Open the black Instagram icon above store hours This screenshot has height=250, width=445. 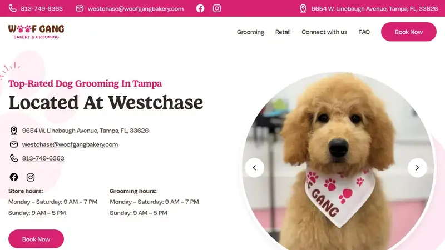click(31, 177)
